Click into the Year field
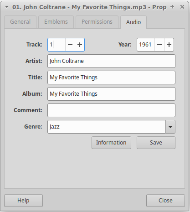 (146, 45)
